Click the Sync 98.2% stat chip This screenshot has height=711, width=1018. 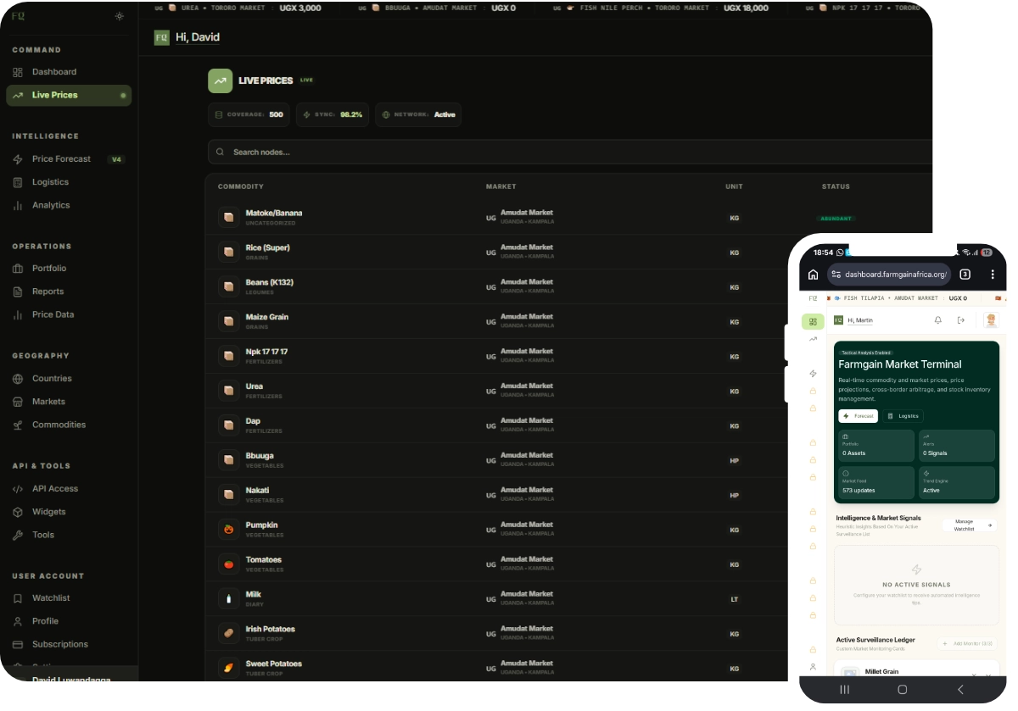[333, 114]
